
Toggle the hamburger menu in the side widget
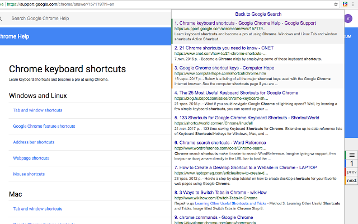(352, 155)
